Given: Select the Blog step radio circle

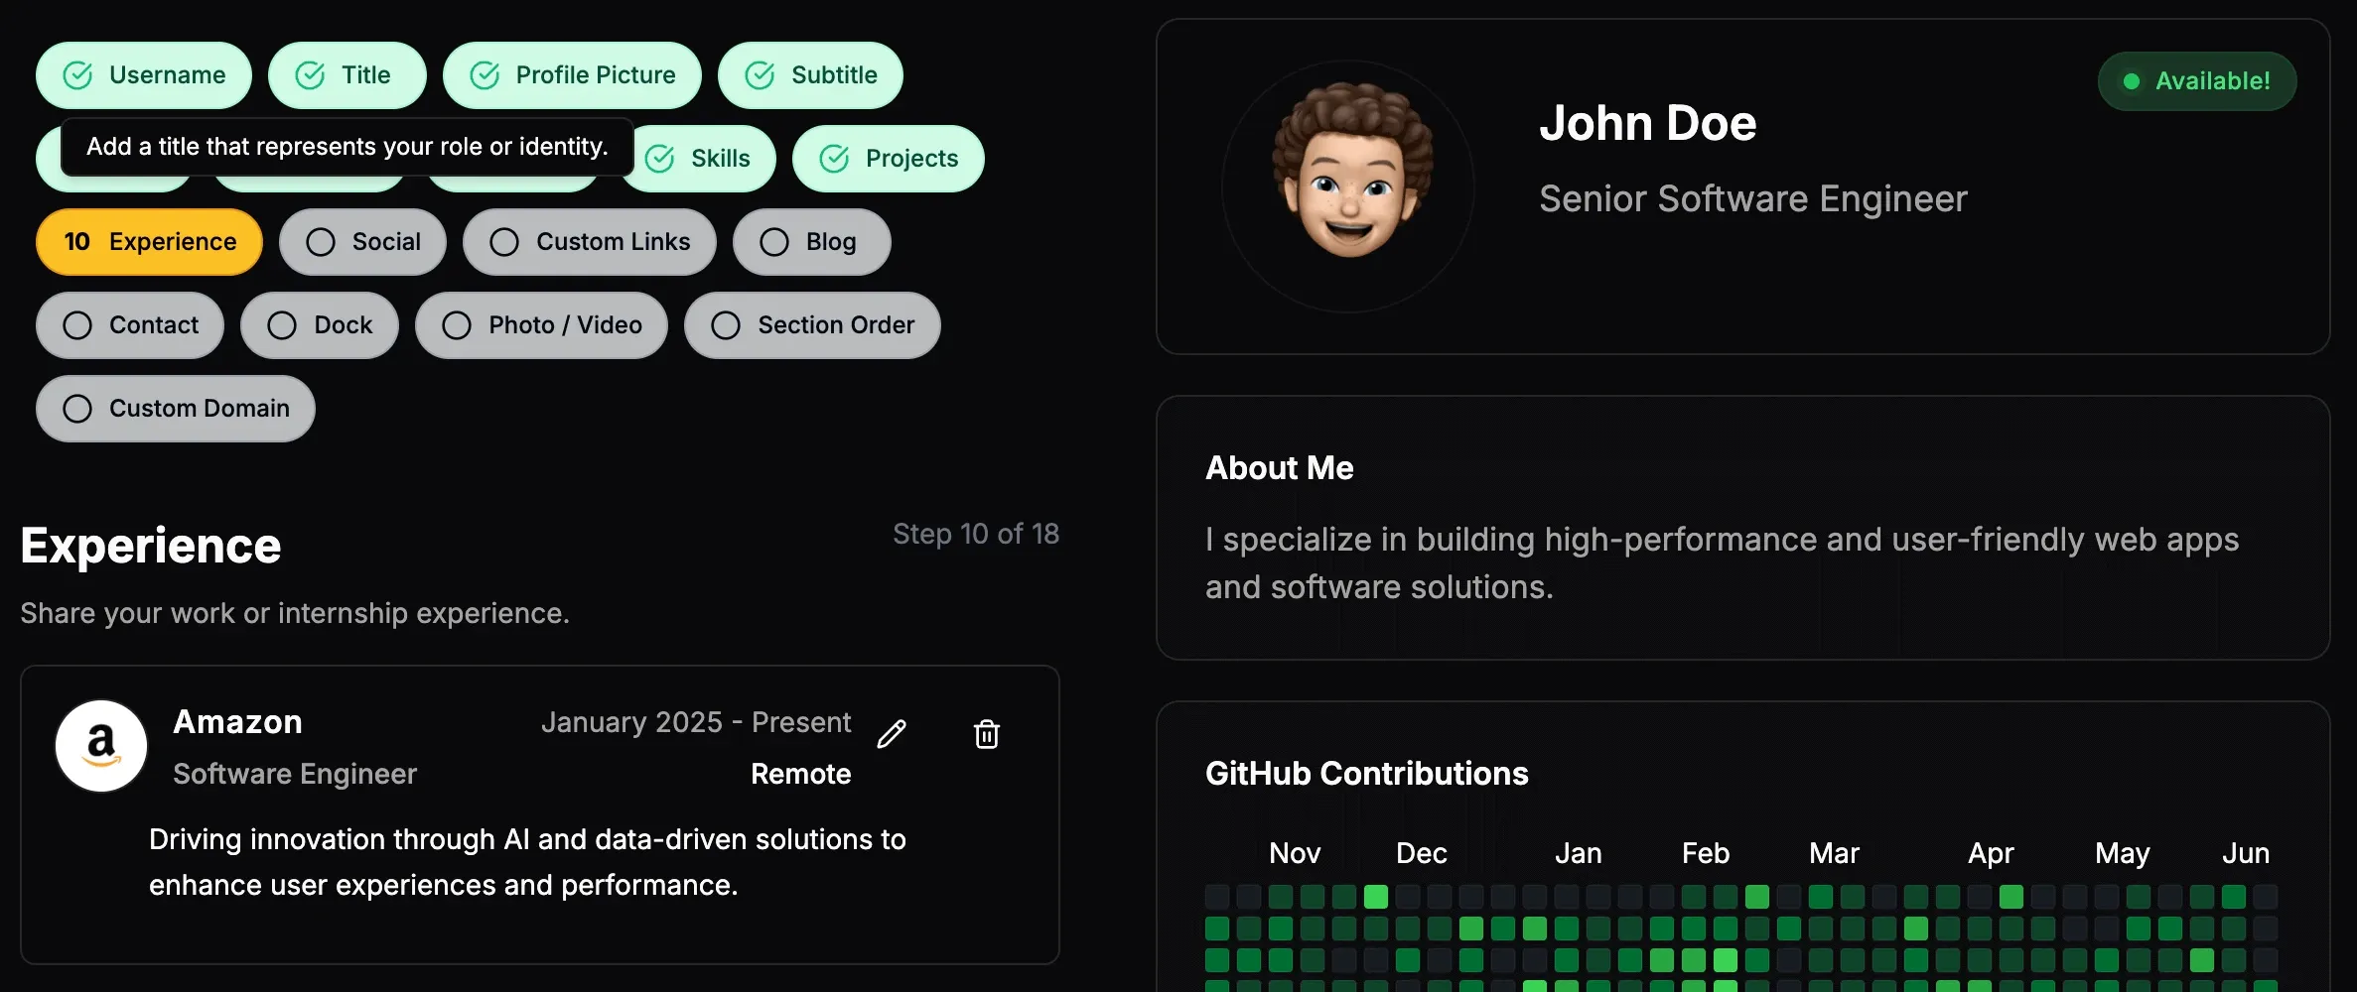Looking at the screenshot, I should point(773,242).
